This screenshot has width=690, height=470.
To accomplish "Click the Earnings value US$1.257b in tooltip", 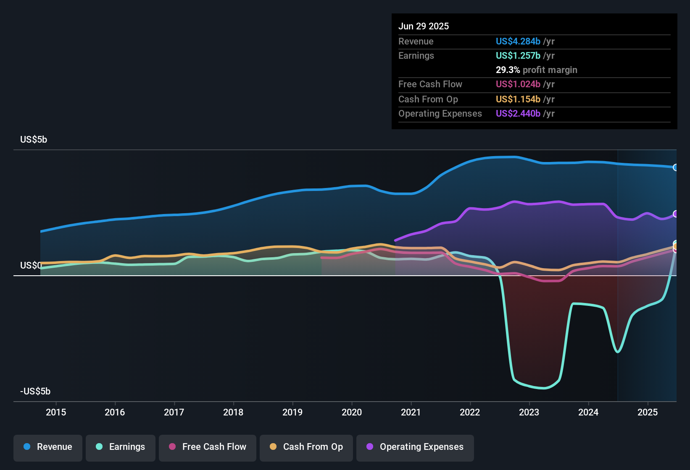I will pyautogui.click(x=518, y=55).
